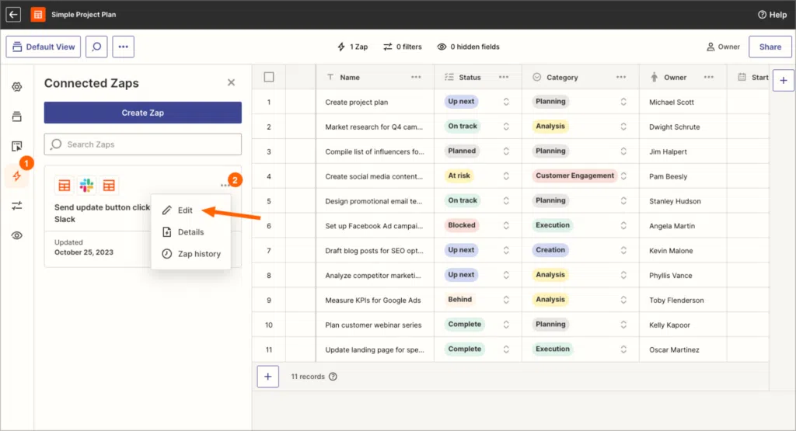Select the Measure KPIs for Google Ads cell

375,301
